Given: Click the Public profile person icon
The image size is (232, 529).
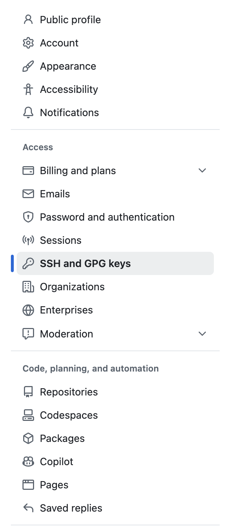Looking at the screenshot, I should (x=28, y=20).
